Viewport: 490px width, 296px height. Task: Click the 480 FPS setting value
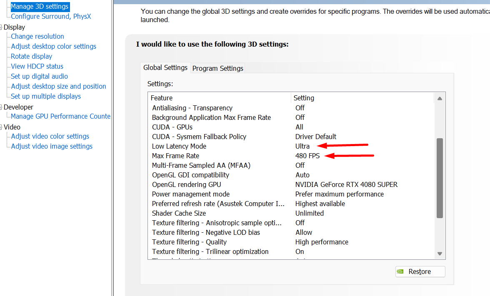coord(307,156)
